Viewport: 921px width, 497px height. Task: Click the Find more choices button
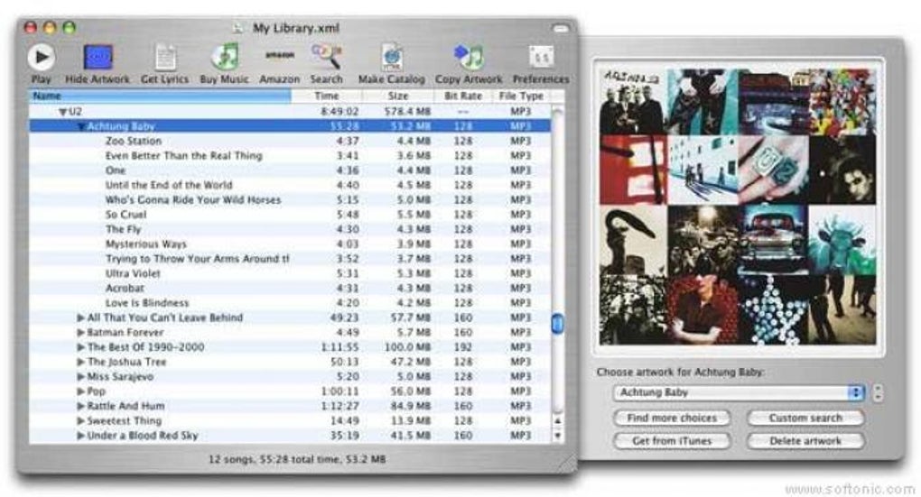point(672,418)
